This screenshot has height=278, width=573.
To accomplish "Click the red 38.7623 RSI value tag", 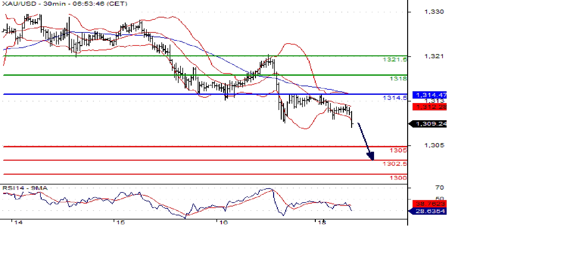I will (430, 204).
